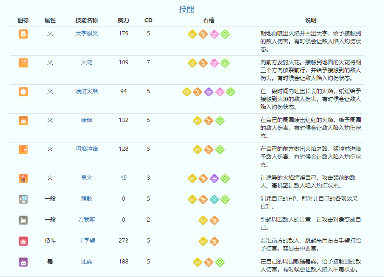Open the 大字爆炎 skill link

click(87, 34)
